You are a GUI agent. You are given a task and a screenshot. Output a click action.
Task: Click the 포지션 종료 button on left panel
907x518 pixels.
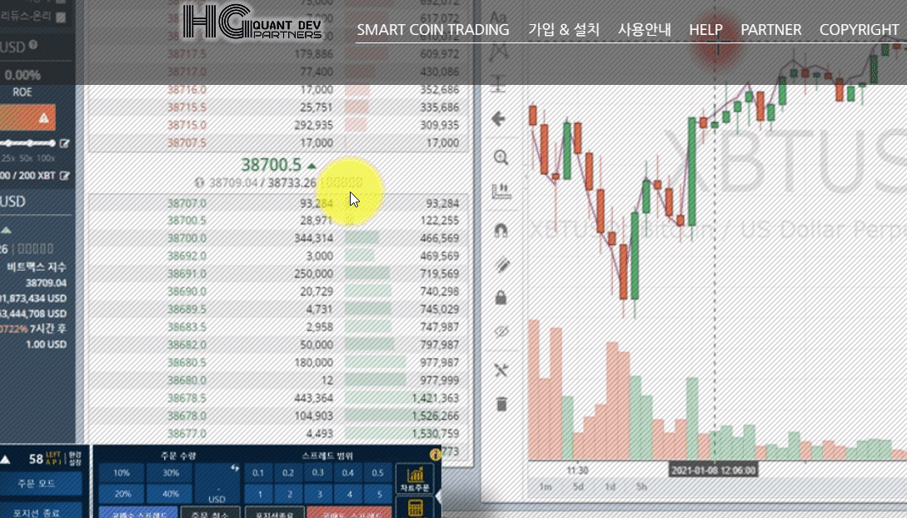tap(41, 511)
